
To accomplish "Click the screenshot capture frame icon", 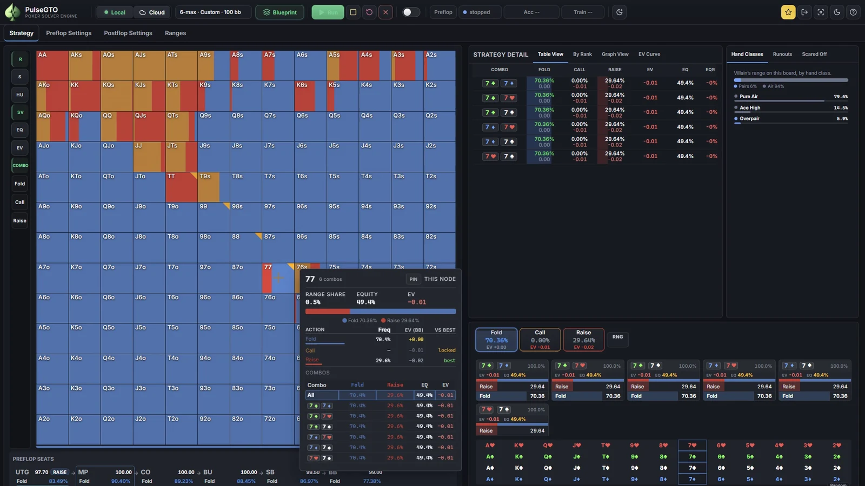I will 821,12.
